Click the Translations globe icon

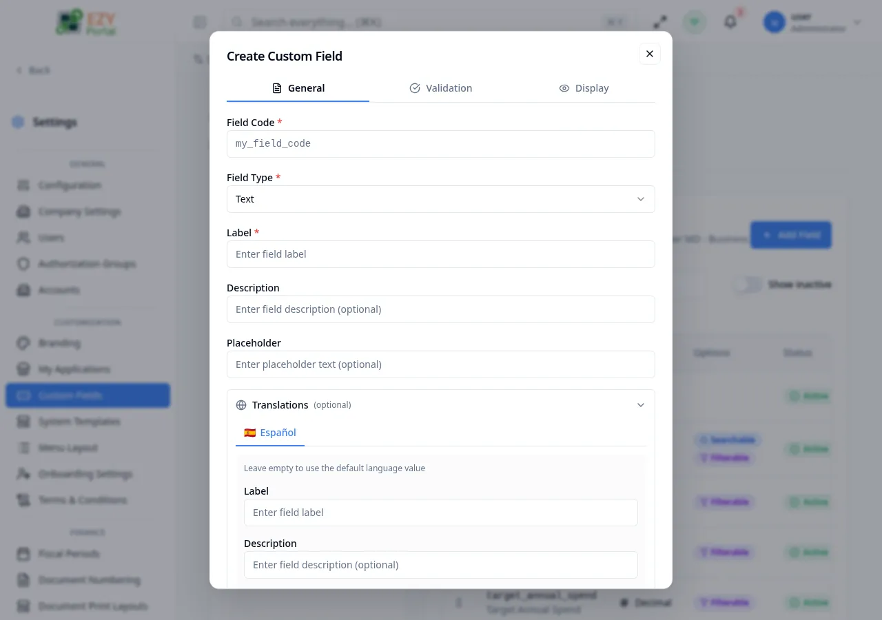[241, 405]
